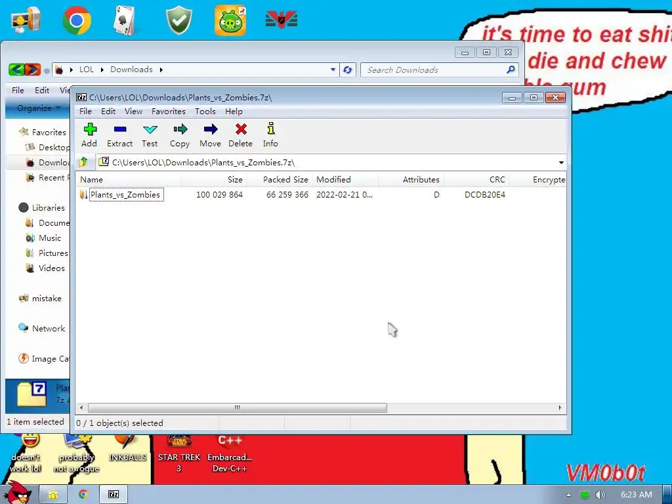Image resolution: width=672 pixels, height=504 pixels.
Task: Open Music library in sidebar
Action: point(43,238)
